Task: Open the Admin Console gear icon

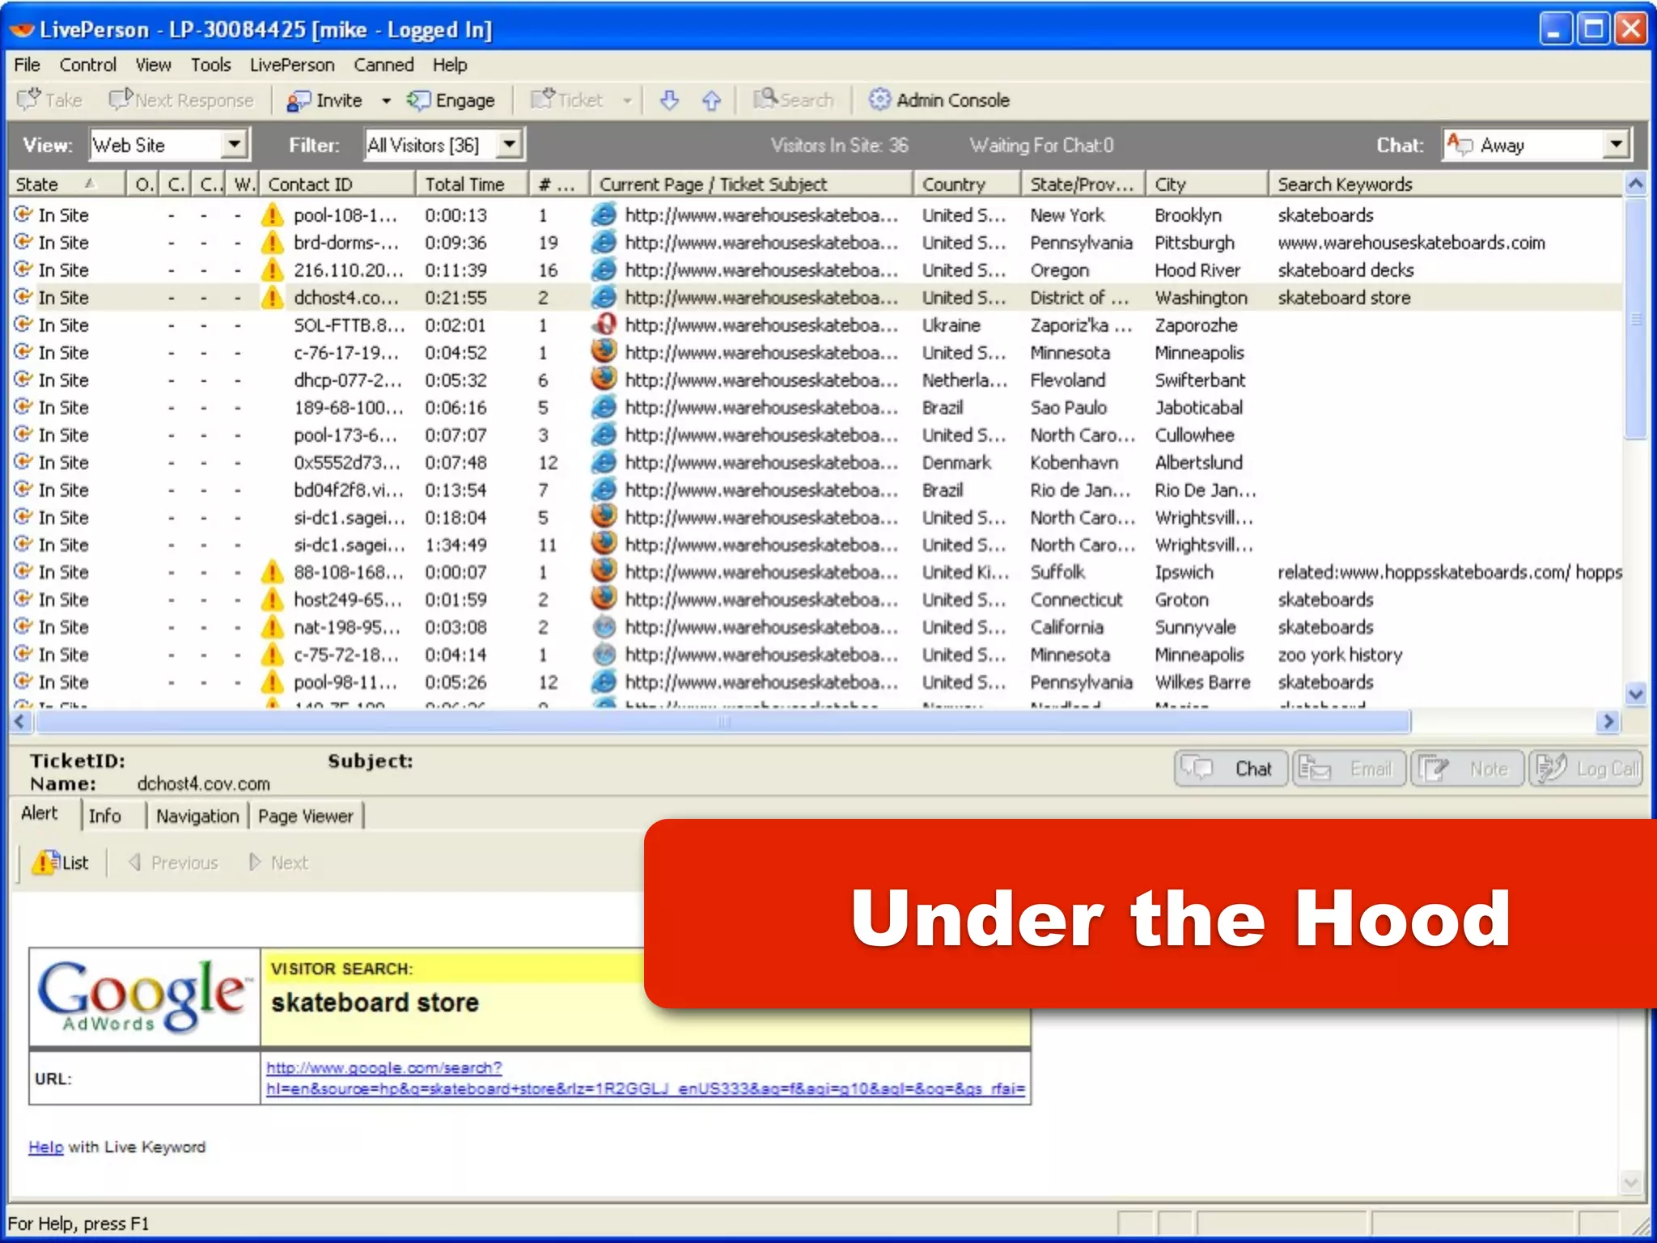Action: [x=879, y=100]
